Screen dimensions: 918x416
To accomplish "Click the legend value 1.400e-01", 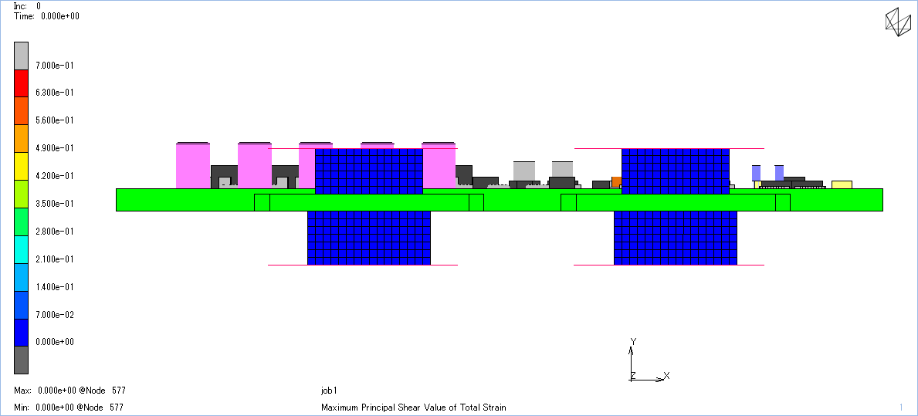I will pyautogui.click(x=55, y=286).
